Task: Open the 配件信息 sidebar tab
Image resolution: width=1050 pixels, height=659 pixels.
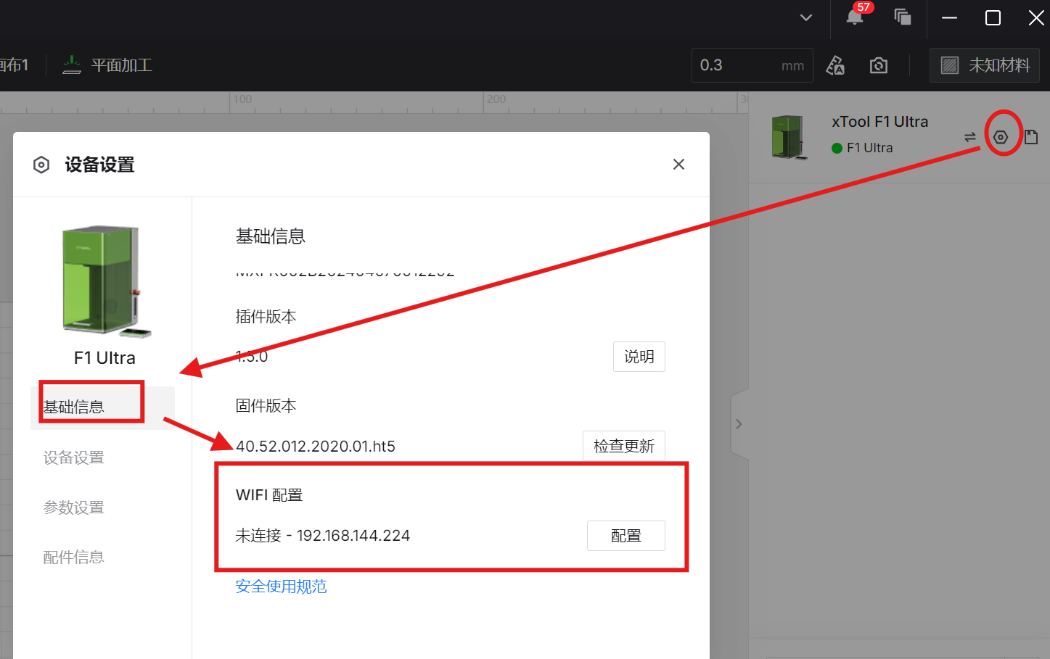Action: (74, 557)
